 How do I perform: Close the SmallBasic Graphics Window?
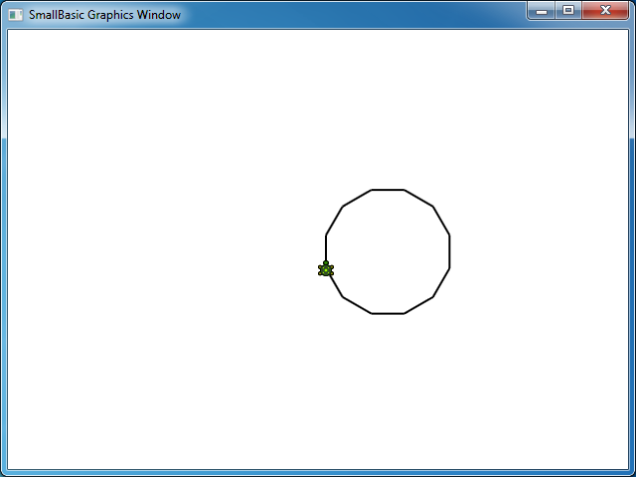(x=605, y=11)
